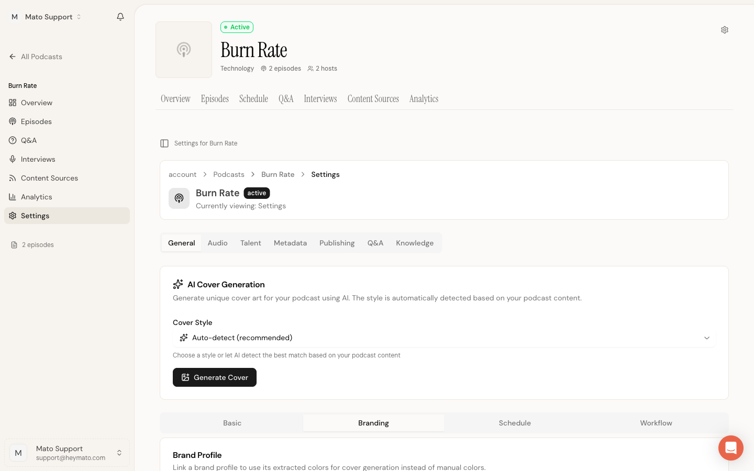This screenshot has width=754, height=471.
Task: Click the support@heymato.com email text
Action: 71,458
